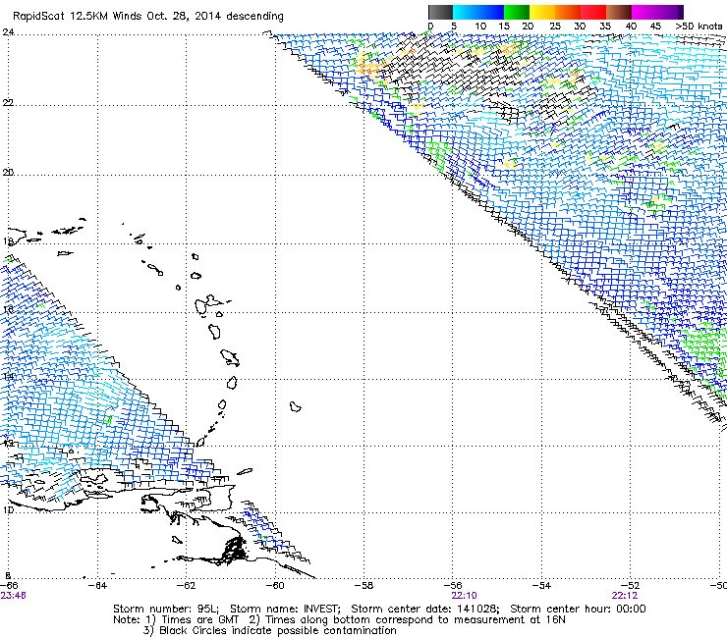Click latitude label '10' on left axis

pyautogui.click(x=9, y=510)
